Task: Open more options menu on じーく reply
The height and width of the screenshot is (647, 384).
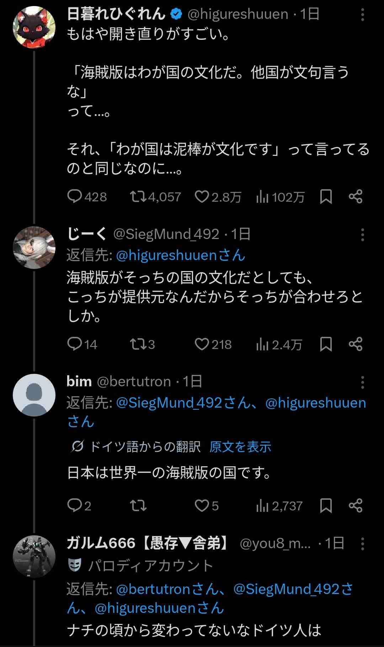Action: (362, 235)
